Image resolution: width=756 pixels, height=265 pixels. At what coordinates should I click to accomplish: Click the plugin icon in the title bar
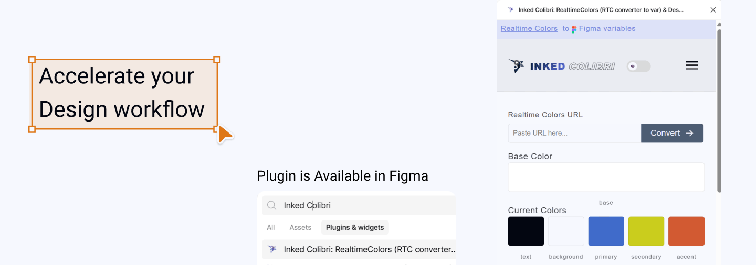pos(511,10)
